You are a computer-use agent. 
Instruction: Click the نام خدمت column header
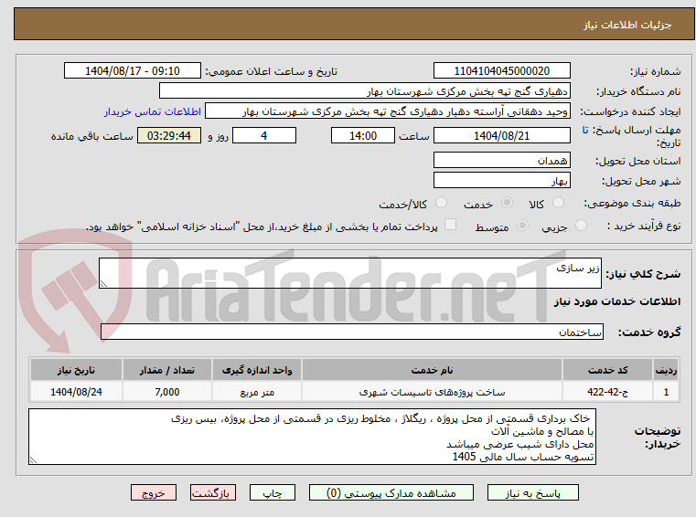pos(432,370)
